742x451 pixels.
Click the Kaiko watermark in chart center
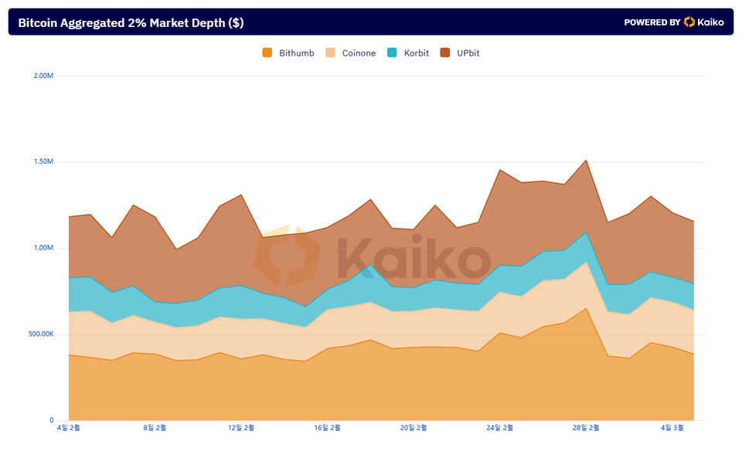coord(373,258)
